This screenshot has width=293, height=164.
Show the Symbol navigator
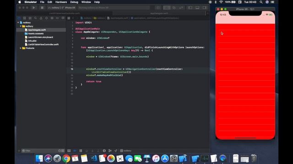pos(30,18)
